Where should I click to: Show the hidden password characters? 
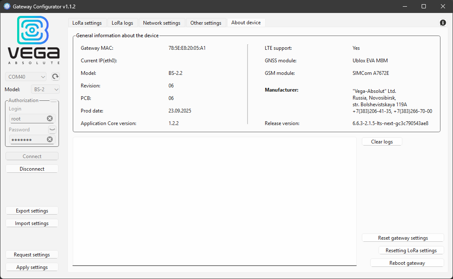52,129
